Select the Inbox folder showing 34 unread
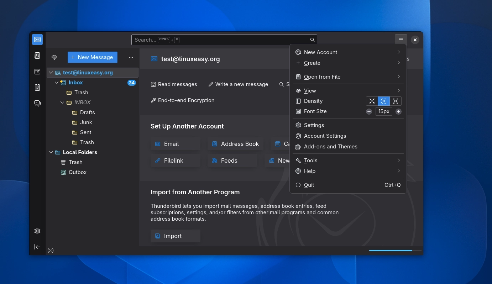492x284 pixels. click(75, 83)
